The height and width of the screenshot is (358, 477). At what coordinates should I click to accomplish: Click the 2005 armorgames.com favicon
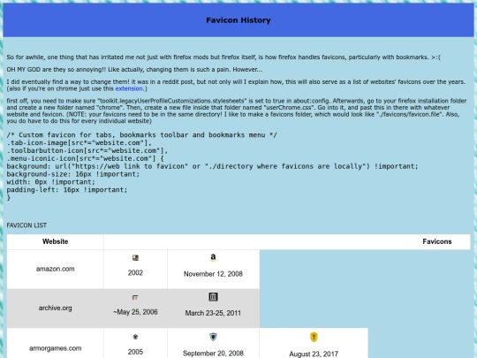point(135,337)
